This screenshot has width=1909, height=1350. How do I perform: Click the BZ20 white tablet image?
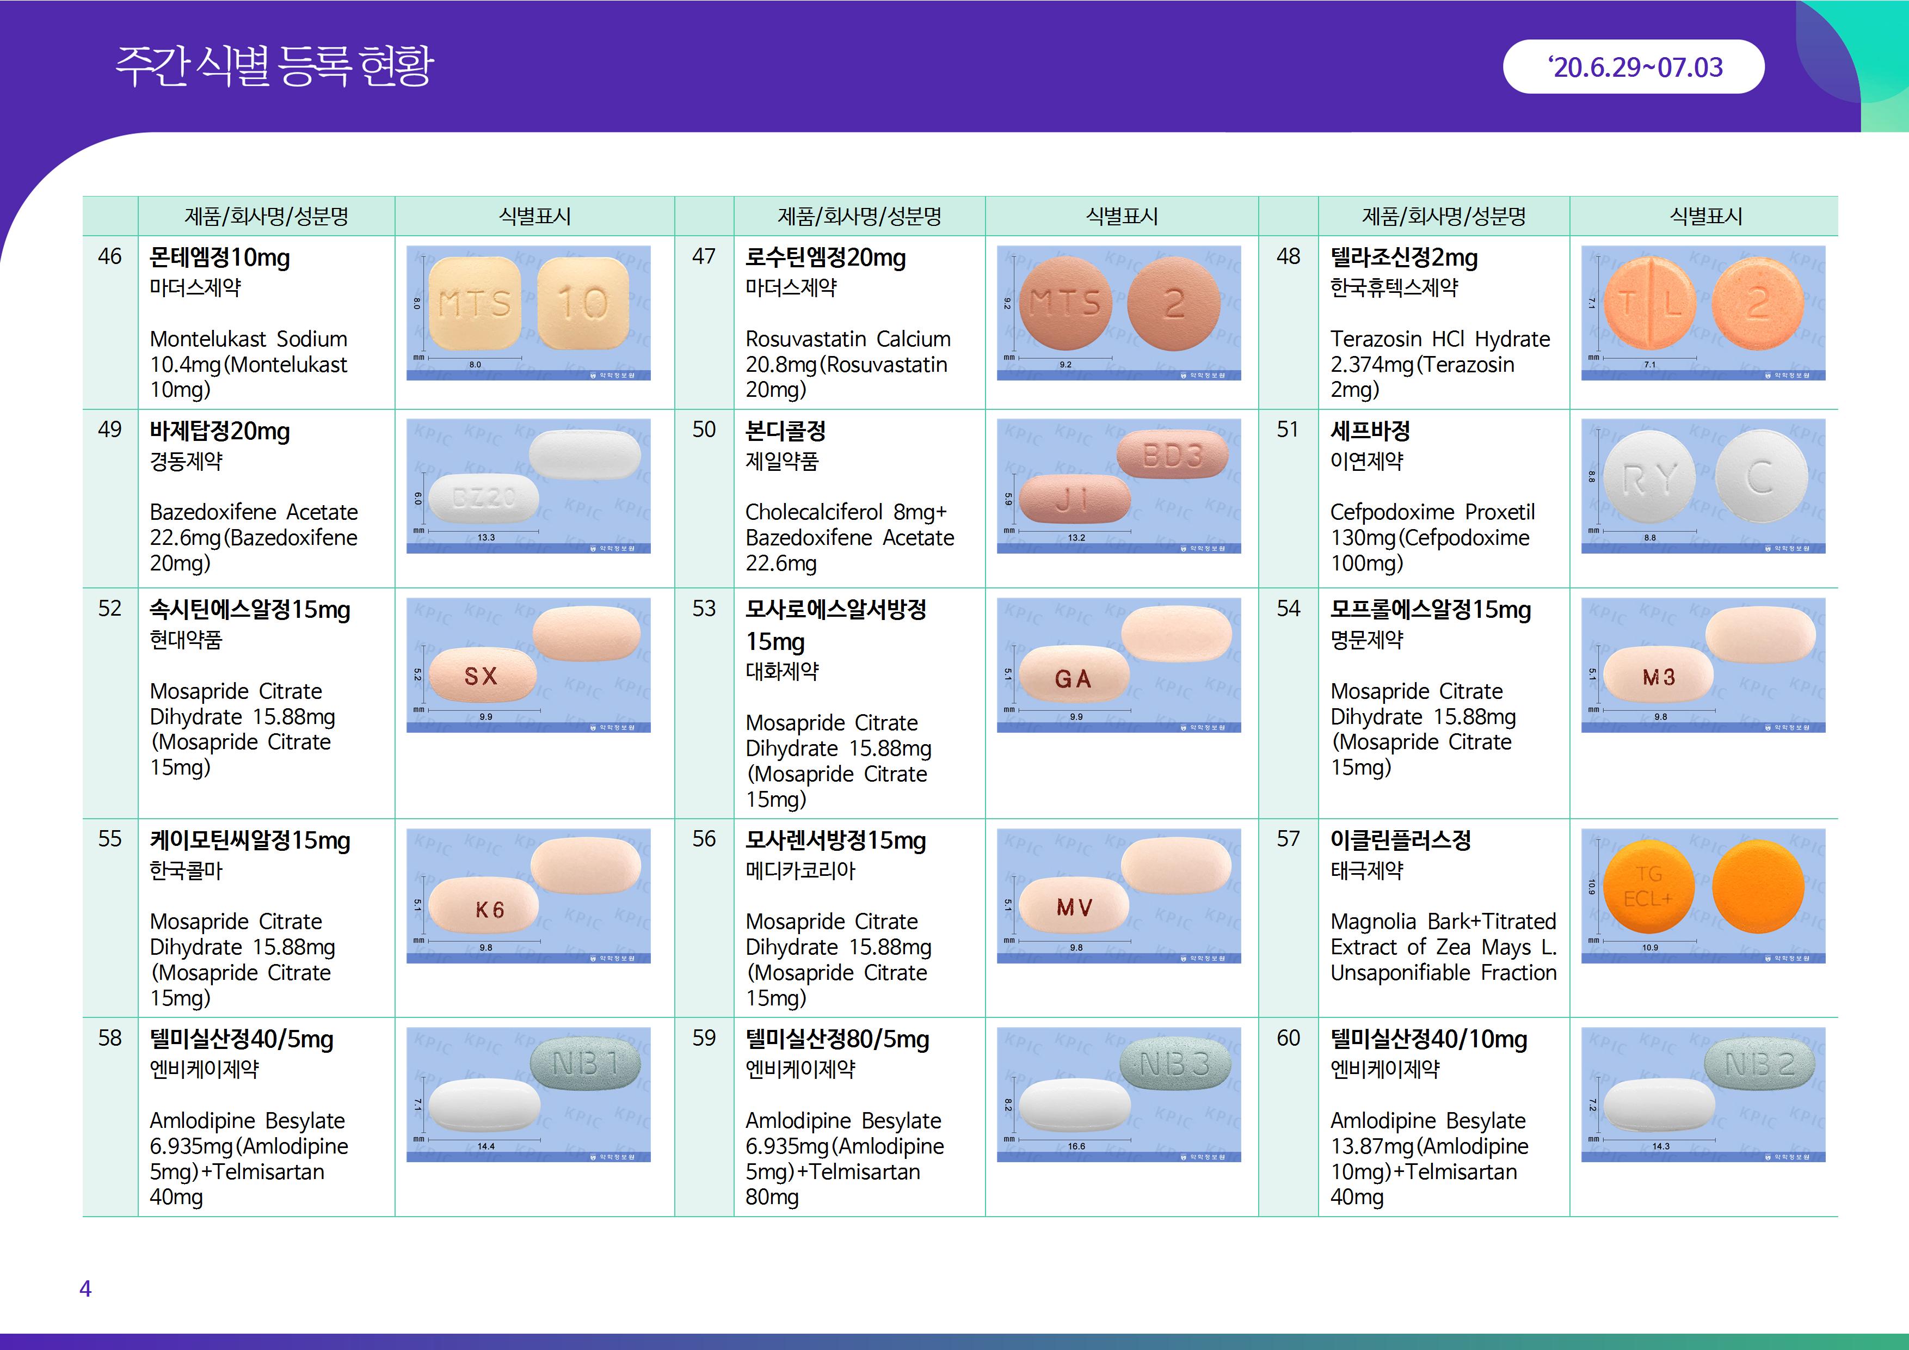(528, 486)
